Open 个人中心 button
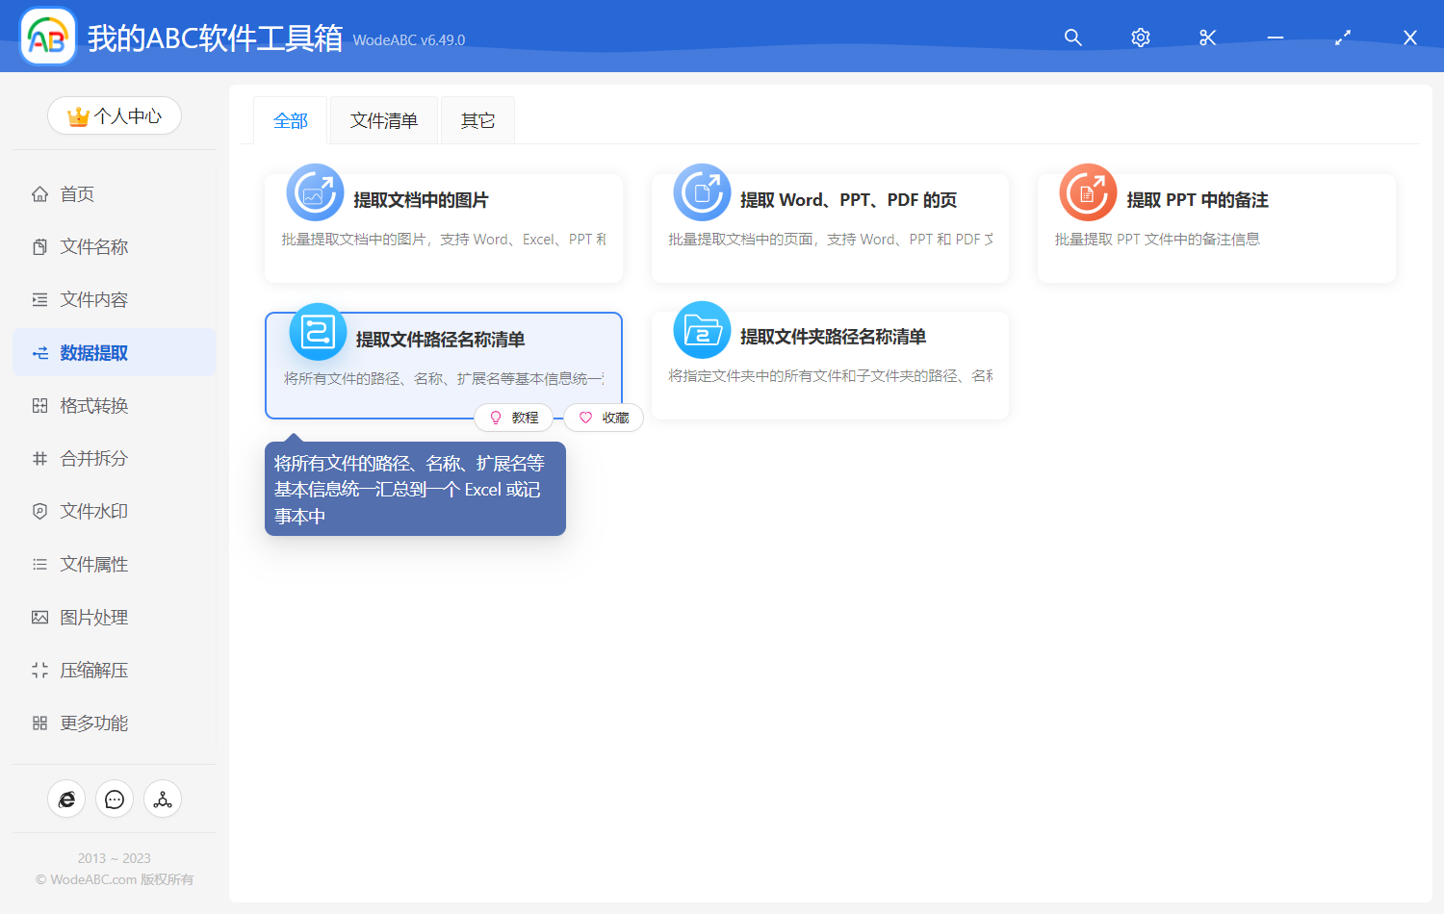Screen dimensions: 1444x914 (115, 116)
